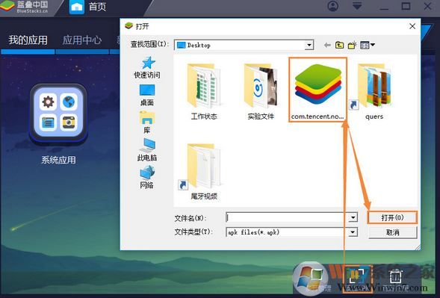Viewport: 440px width, 298px height.
Task: Switch to 应用中心 tab in BlueStacks
Action: click(82, 40)
